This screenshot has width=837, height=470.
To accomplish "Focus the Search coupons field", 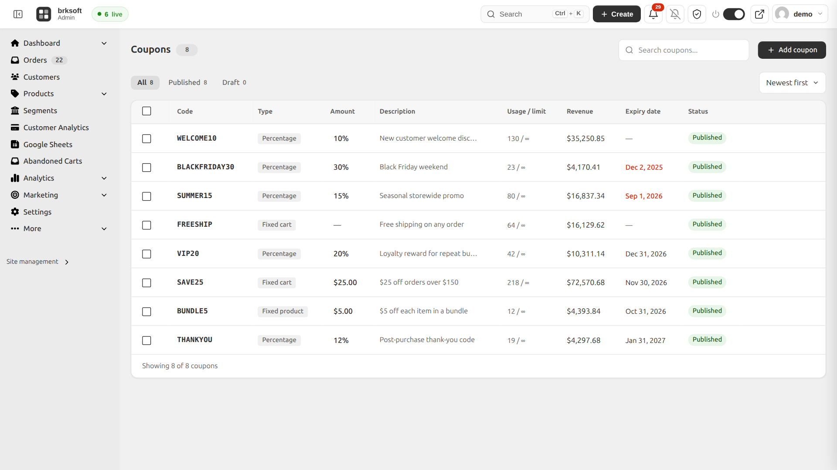I will point(684,50).
